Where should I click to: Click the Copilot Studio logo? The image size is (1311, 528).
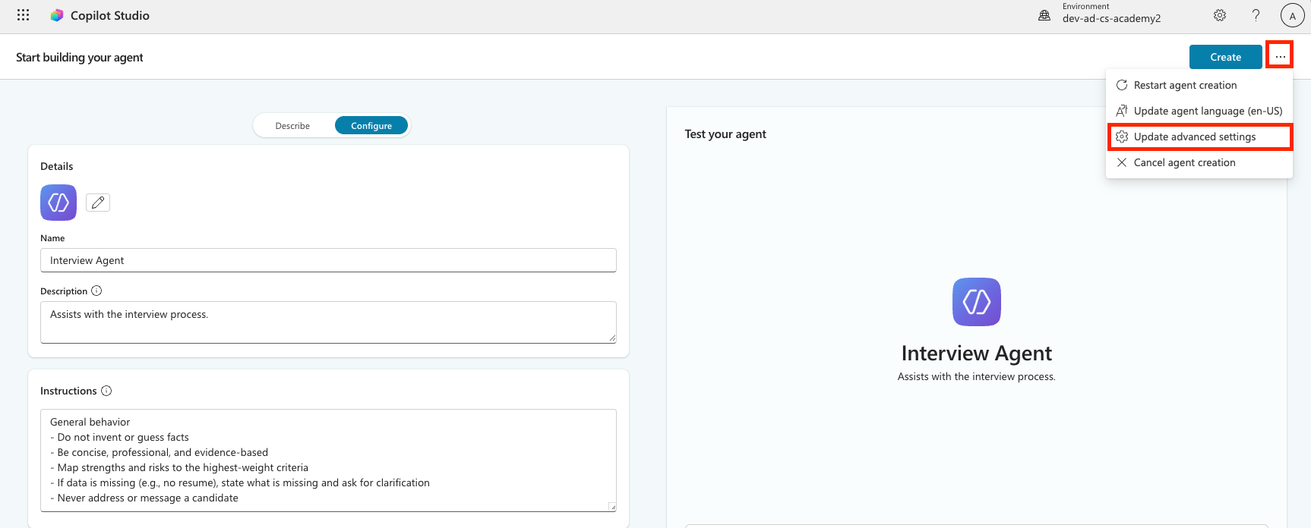(57, 15)
